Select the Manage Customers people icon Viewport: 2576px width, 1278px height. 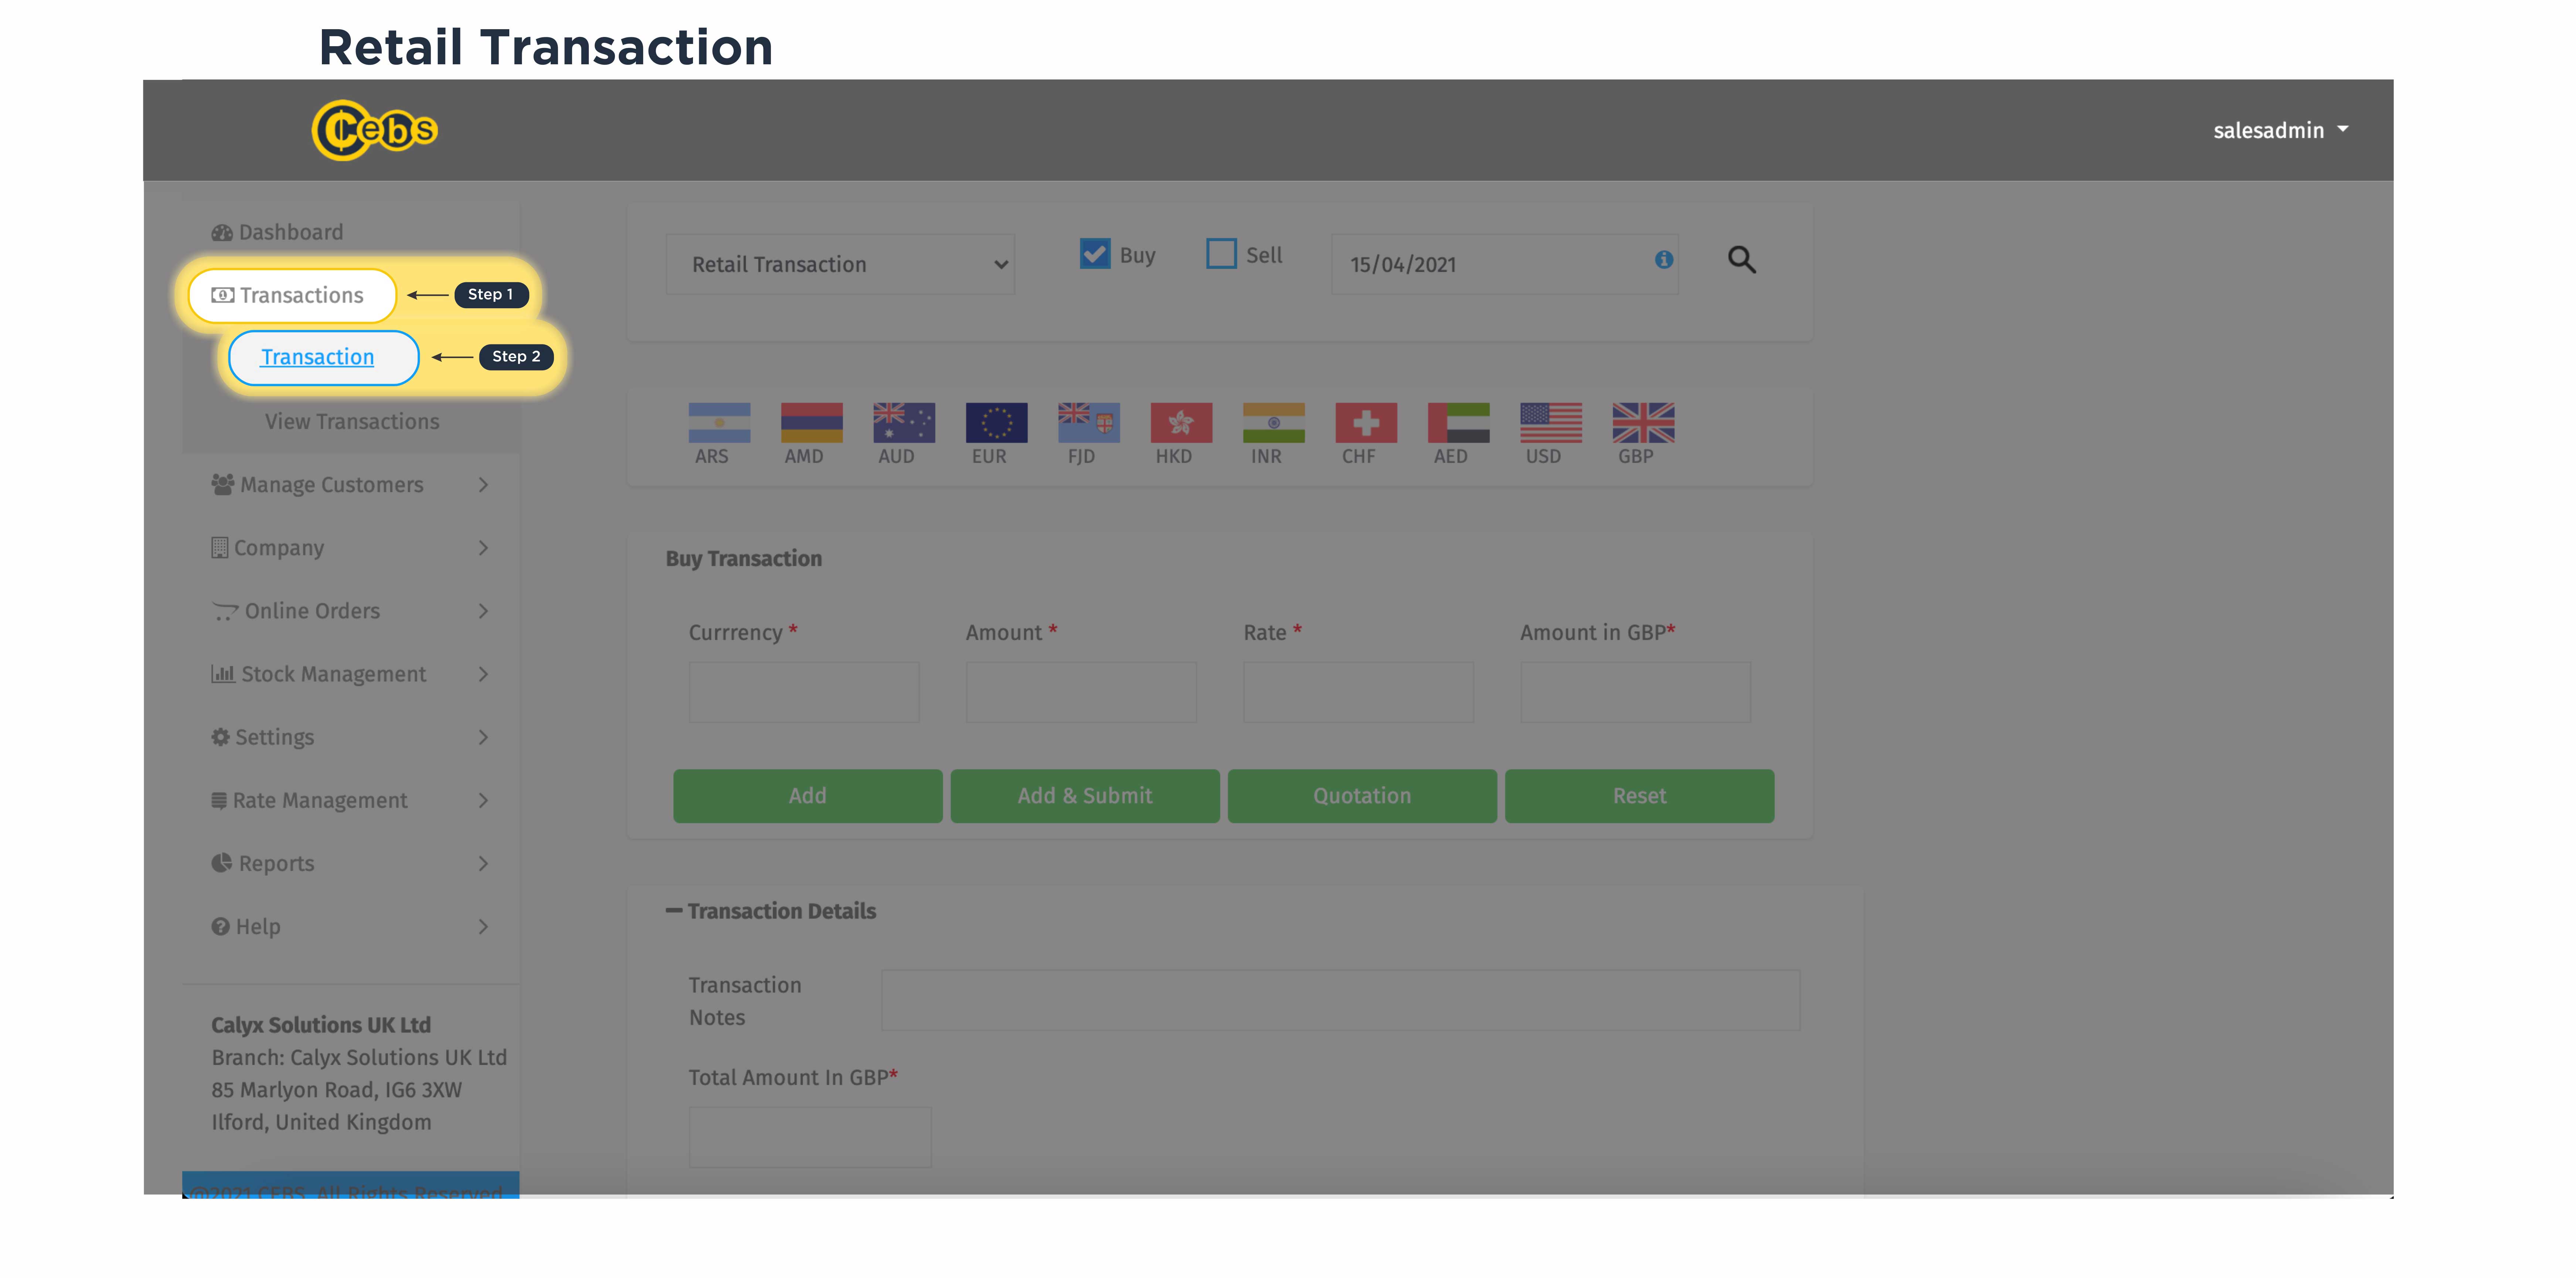(222, 485)
